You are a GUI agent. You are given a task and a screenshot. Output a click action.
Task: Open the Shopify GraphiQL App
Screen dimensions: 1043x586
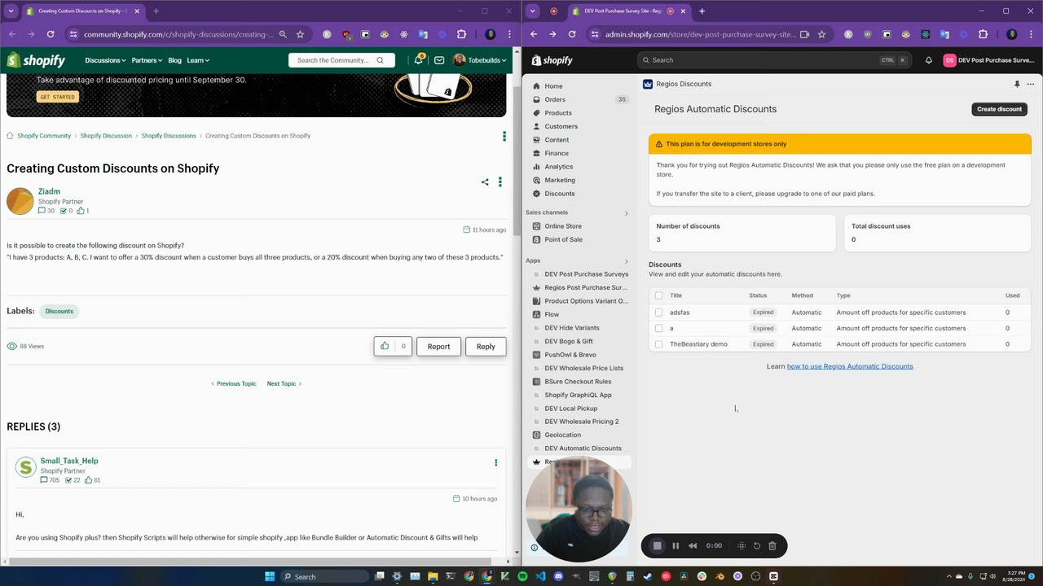579,395
